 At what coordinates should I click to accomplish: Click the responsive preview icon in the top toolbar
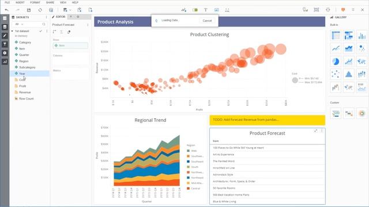click(305, 10)
